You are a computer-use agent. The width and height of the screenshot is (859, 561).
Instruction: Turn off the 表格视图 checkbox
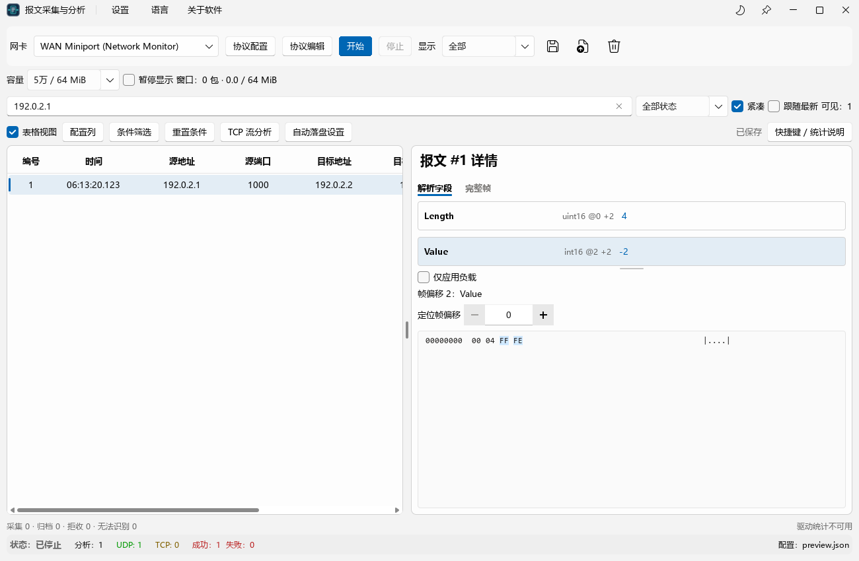pos(13,132)
